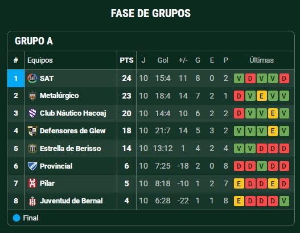Click the Metalúrgico team crest
Image resolution: width=300 pixels, height=233 pixels.
(x=32, y=96)
